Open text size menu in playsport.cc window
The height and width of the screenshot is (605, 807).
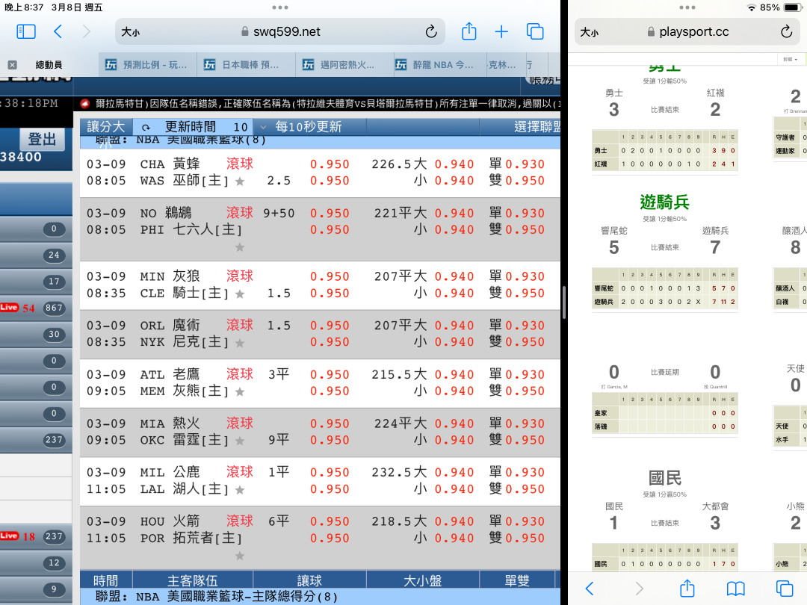tap(590, 32)
